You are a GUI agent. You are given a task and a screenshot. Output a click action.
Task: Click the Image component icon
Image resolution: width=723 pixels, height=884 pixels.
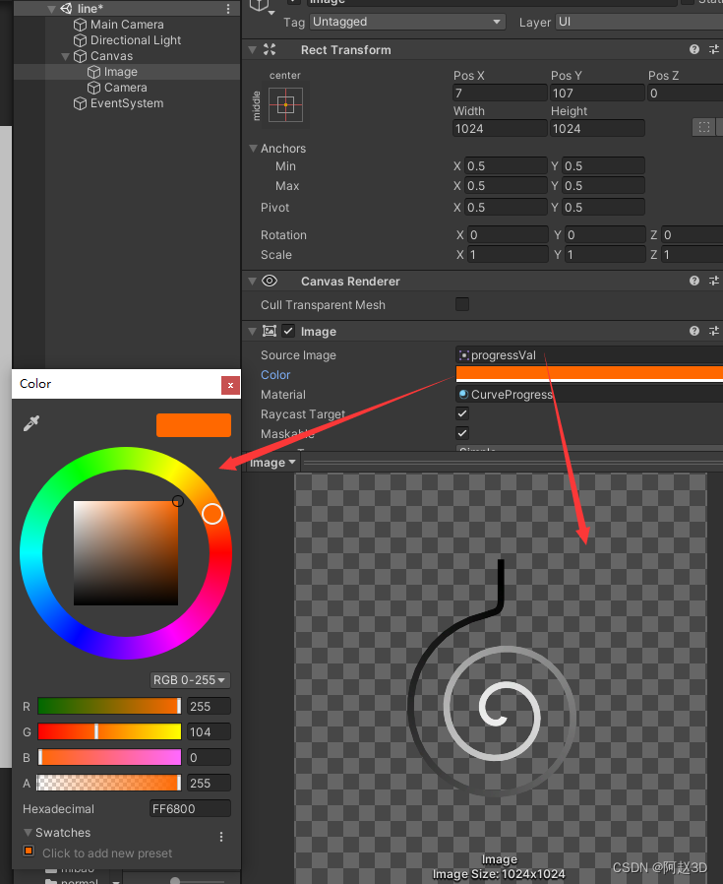(270, 331)
